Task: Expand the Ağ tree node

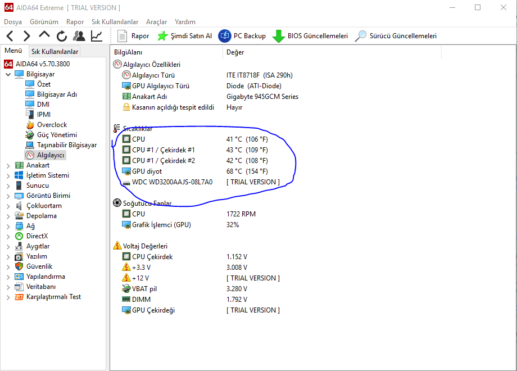Action: coord(8,227)
